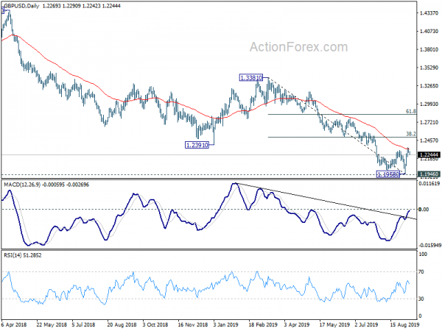Image resolution: width=442 pixels, height=331 pixels.
Task: Click the 15 Aug 2019 date label
Action: tap(404, 324)
